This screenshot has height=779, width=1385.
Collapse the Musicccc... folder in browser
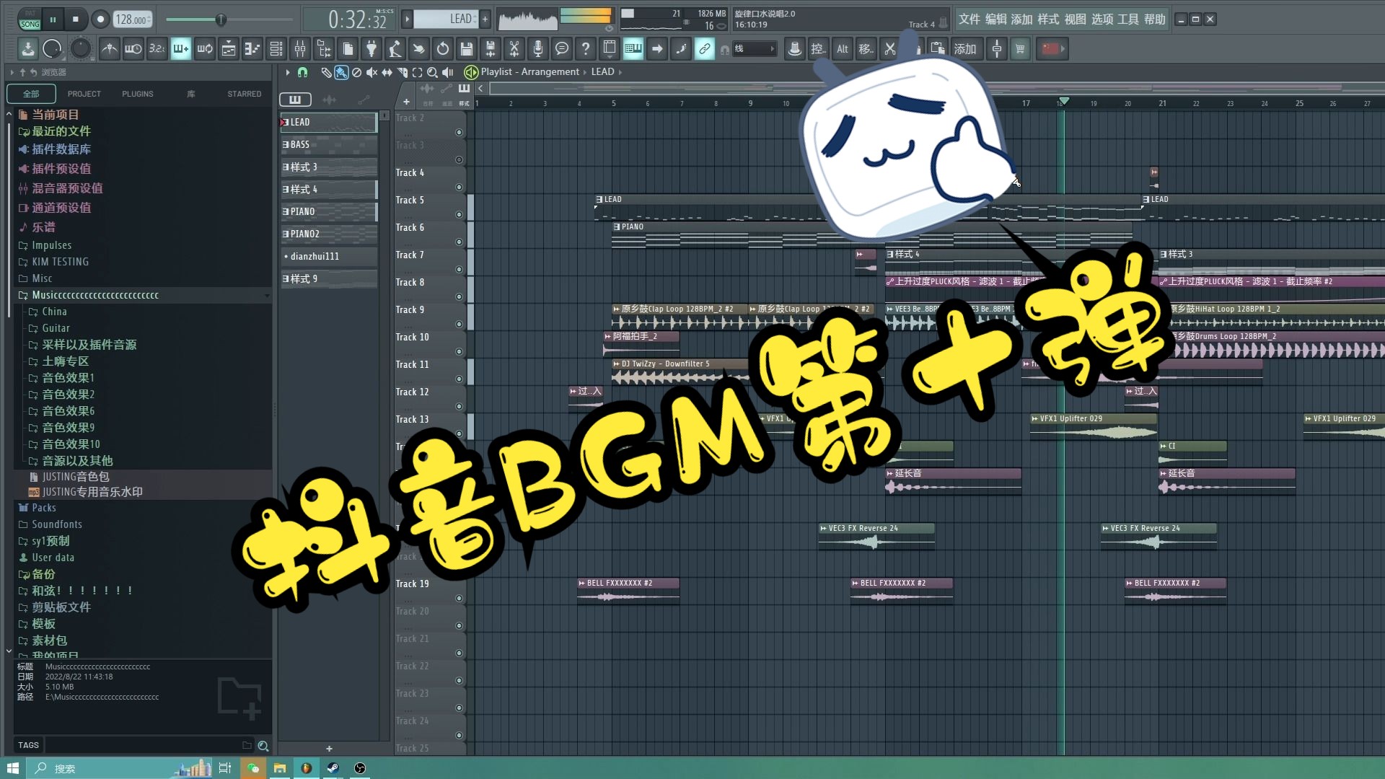pyautogui.click(x=95, y=295)
